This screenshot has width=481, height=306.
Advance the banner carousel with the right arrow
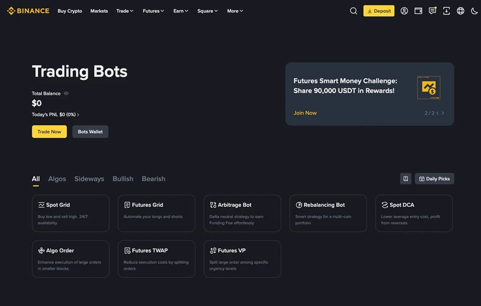click(x=442, y=113)
